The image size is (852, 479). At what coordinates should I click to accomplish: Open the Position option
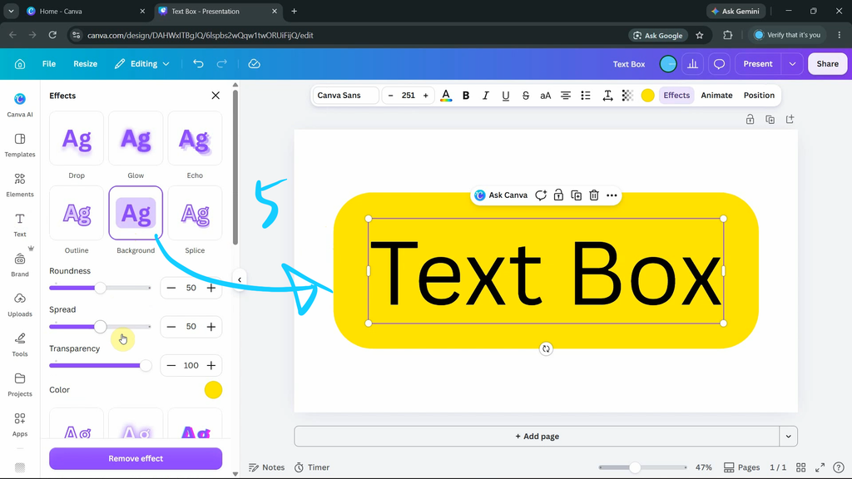point(759,96)
